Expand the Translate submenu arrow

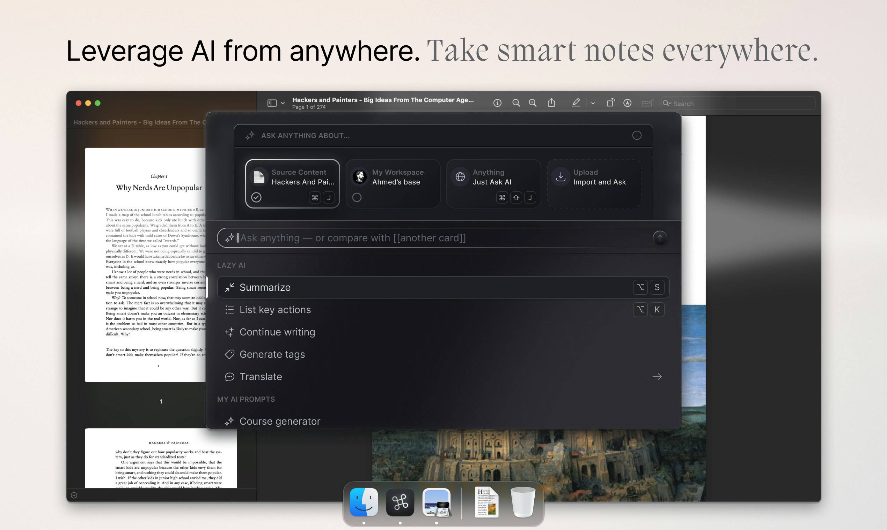tap(657, 377)
